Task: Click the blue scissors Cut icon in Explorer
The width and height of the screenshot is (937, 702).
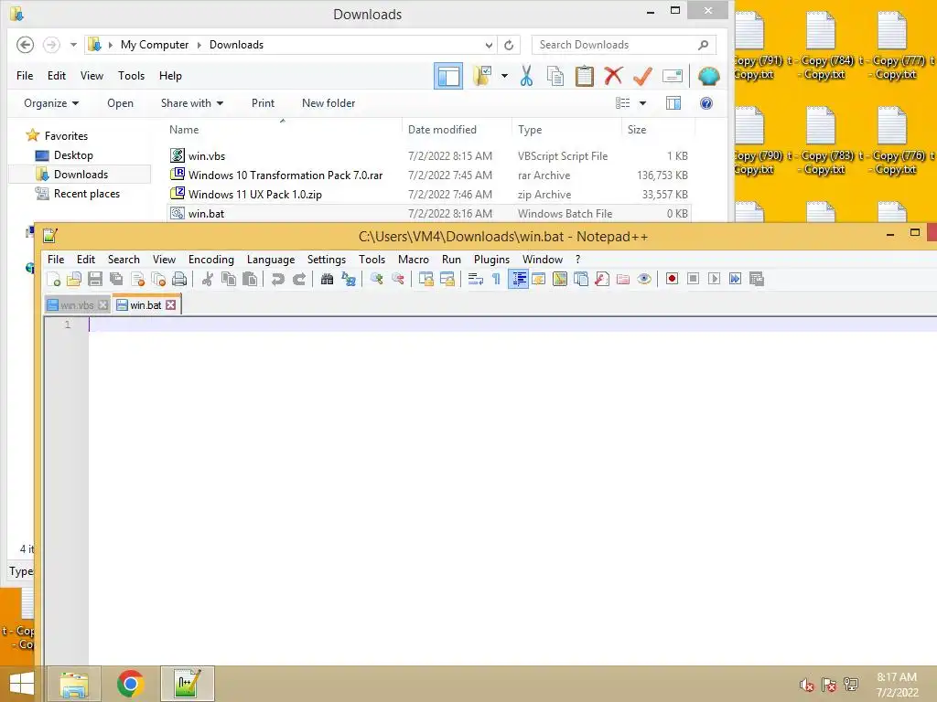Action: tap(526, 76)
